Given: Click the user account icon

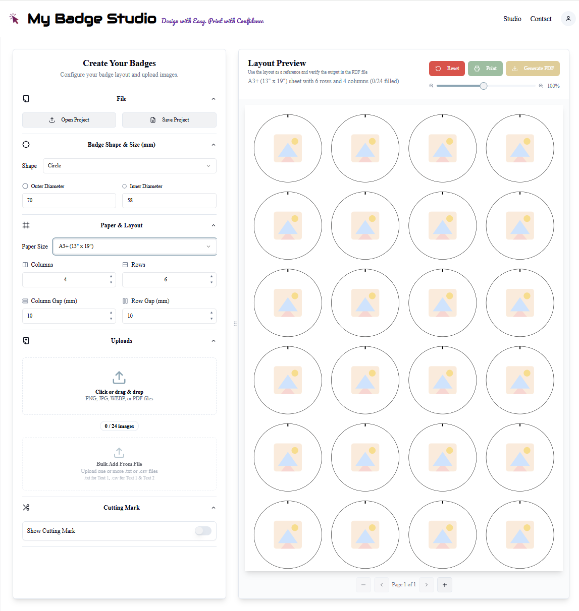Looking at the screenshot, I should click(568, 19).
